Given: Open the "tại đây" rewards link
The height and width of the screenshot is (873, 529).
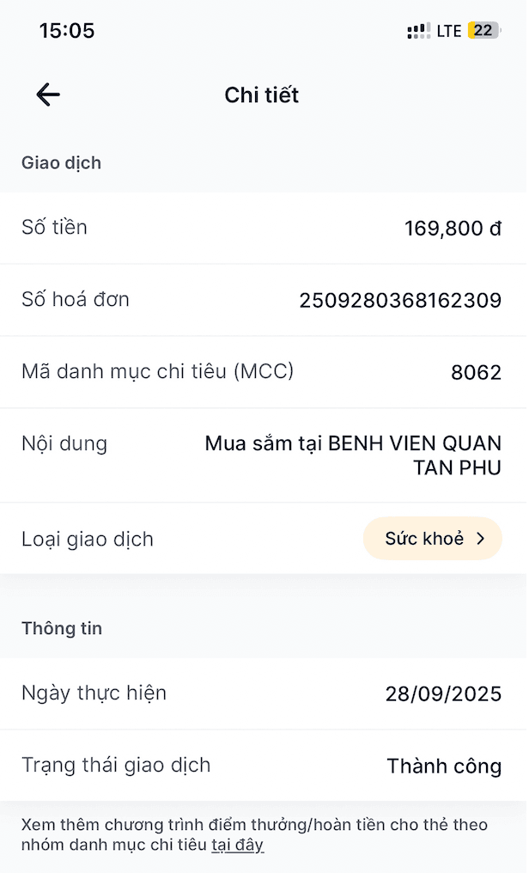Looking at the screenshot, I should [237, 846].
